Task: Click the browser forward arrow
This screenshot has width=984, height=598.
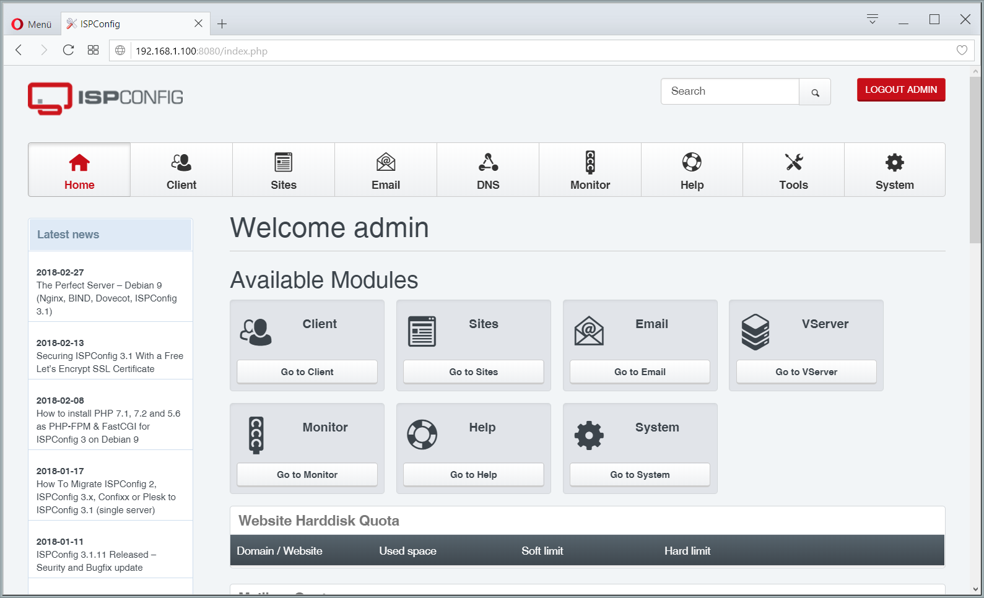Action: [x=43, y=50]
